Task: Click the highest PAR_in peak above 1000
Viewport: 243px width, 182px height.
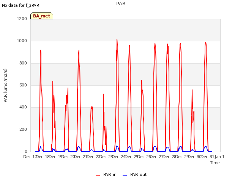Action: (x=117, y=39)
